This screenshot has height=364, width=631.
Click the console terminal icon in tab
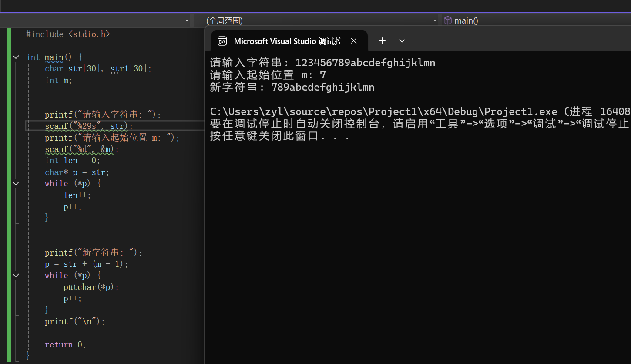coord(222,41)
